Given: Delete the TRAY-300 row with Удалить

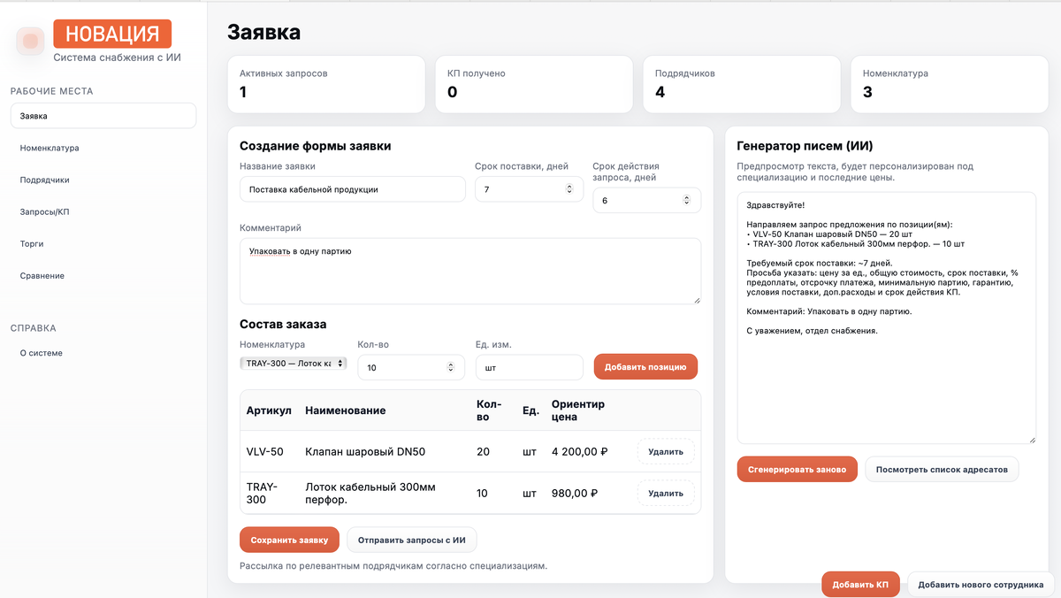Looking at the screenshot, I should pos(666,494).
